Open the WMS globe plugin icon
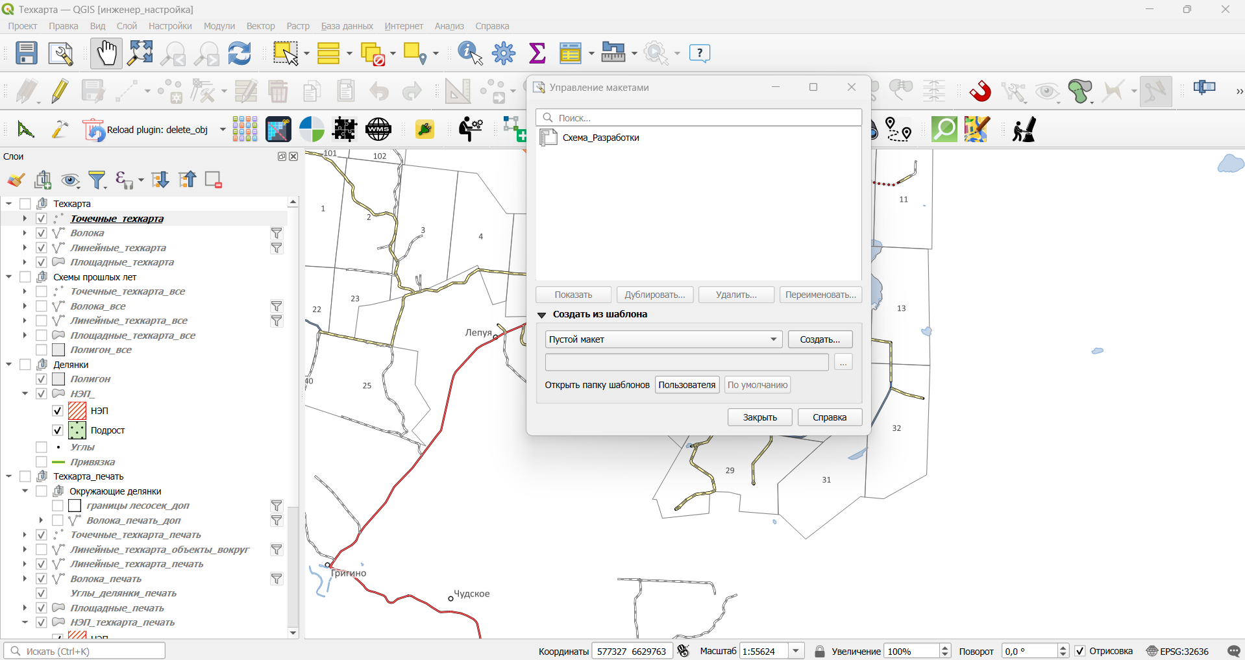1245x660 pixels. click(378, 130)
